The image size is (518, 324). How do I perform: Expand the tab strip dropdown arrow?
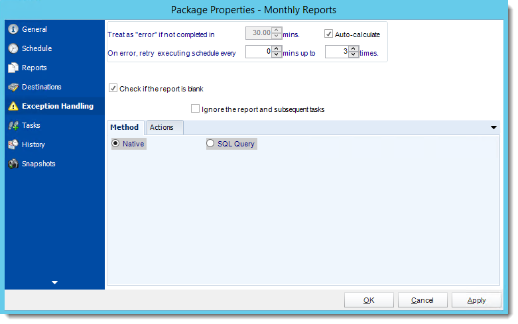tap(493, 127)
